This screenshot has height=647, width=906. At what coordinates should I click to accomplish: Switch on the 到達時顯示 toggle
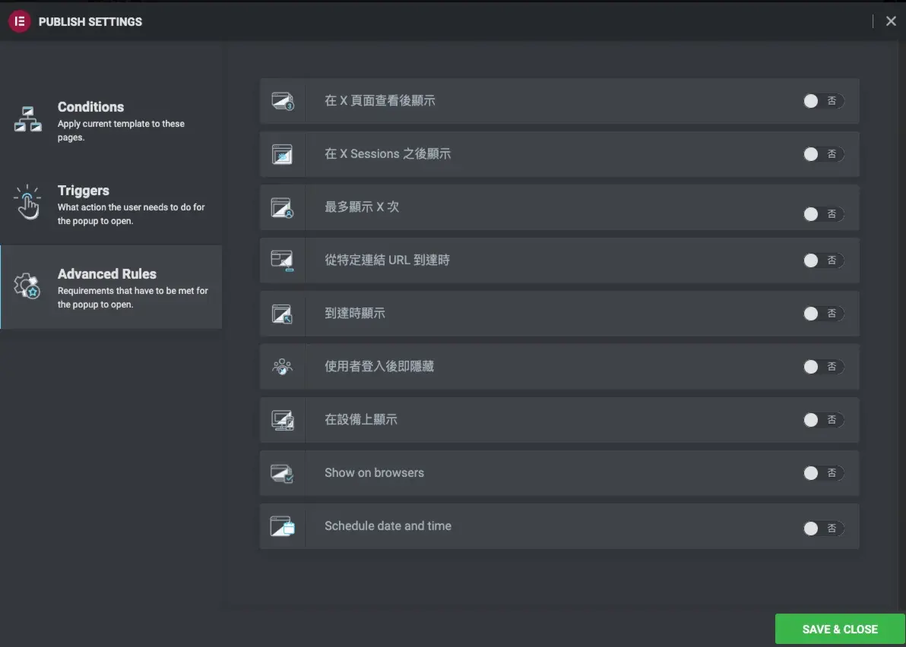tap(823, 314)
